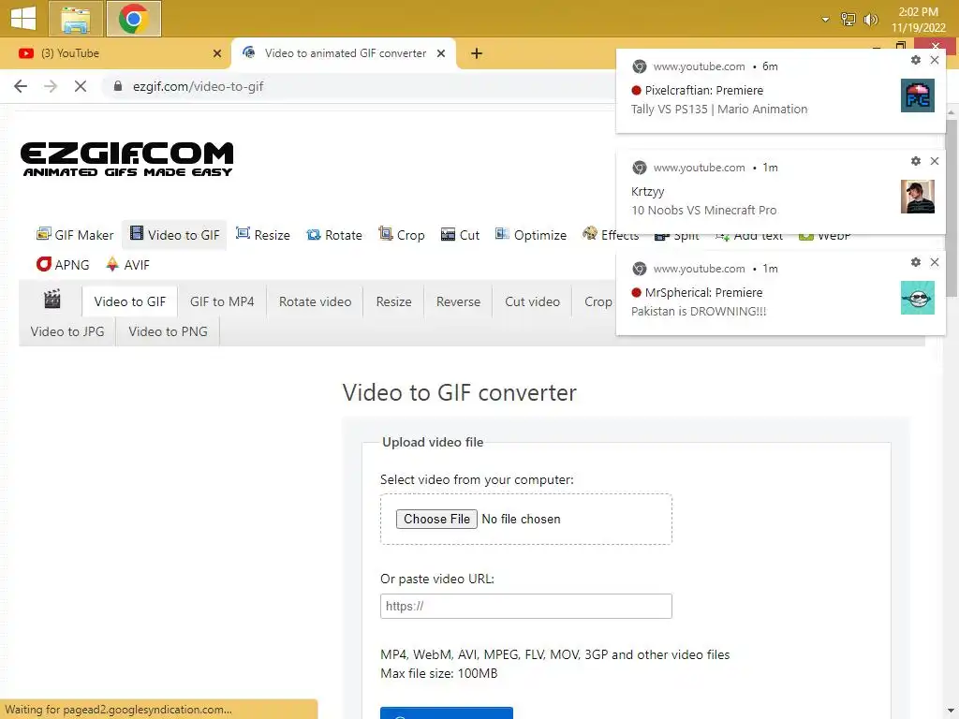Click the film clapperboard video icon
Screen dimensions: 959x719
(52, 300)
